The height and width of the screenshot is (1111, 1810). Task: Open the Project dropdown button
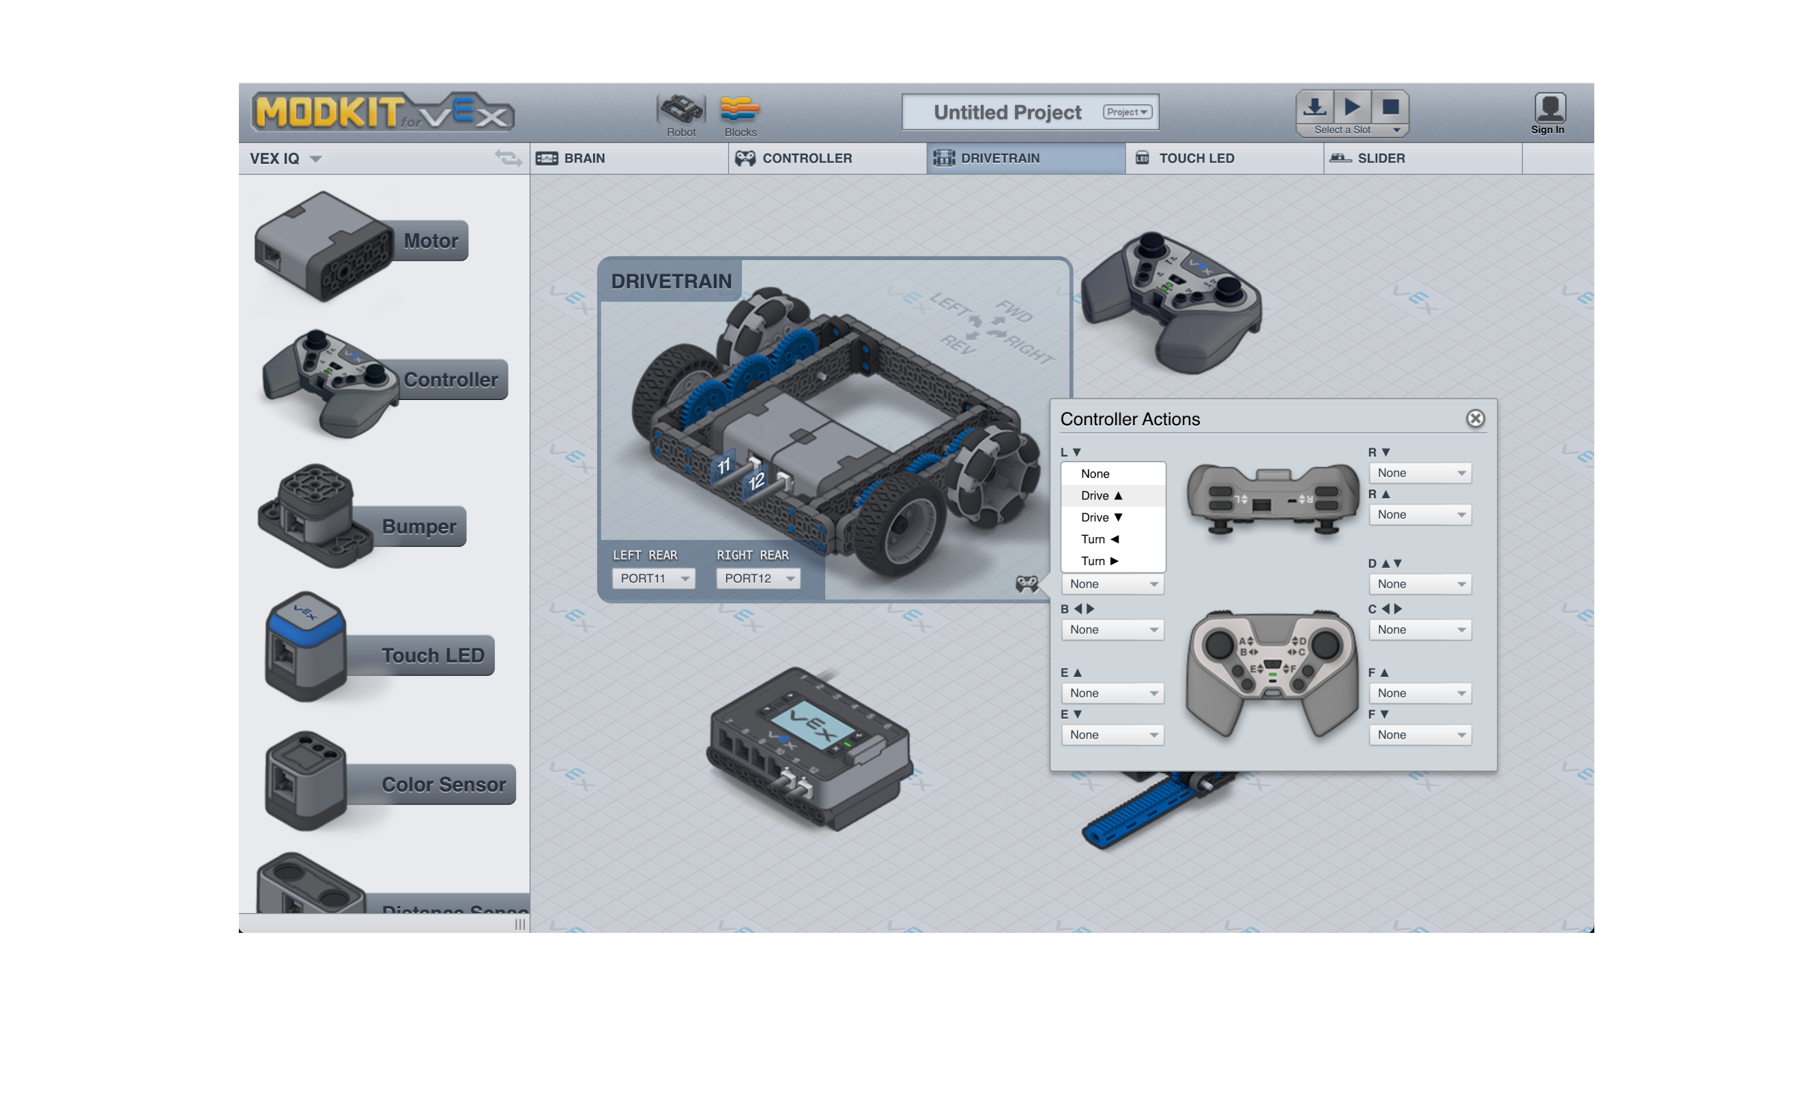1127,112
